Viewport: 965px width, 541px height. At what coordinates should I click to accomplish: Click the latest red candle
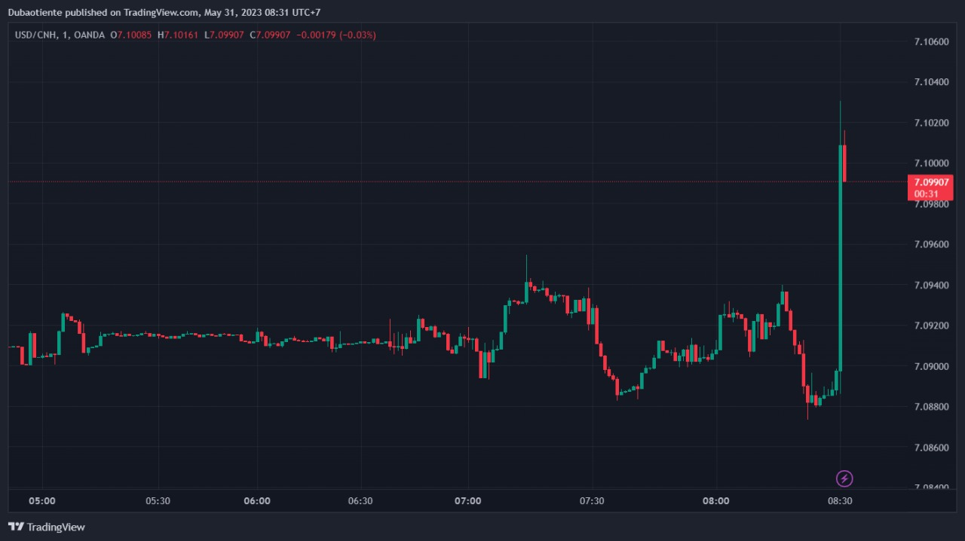click(845, 163)
